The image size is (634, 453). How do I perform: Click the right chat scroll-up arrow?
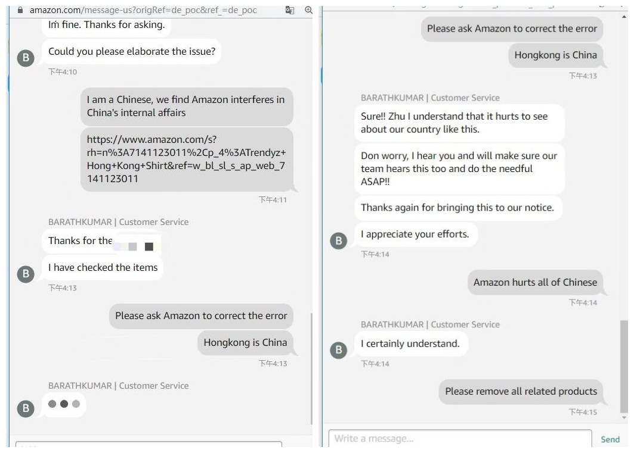pos(624,17)
